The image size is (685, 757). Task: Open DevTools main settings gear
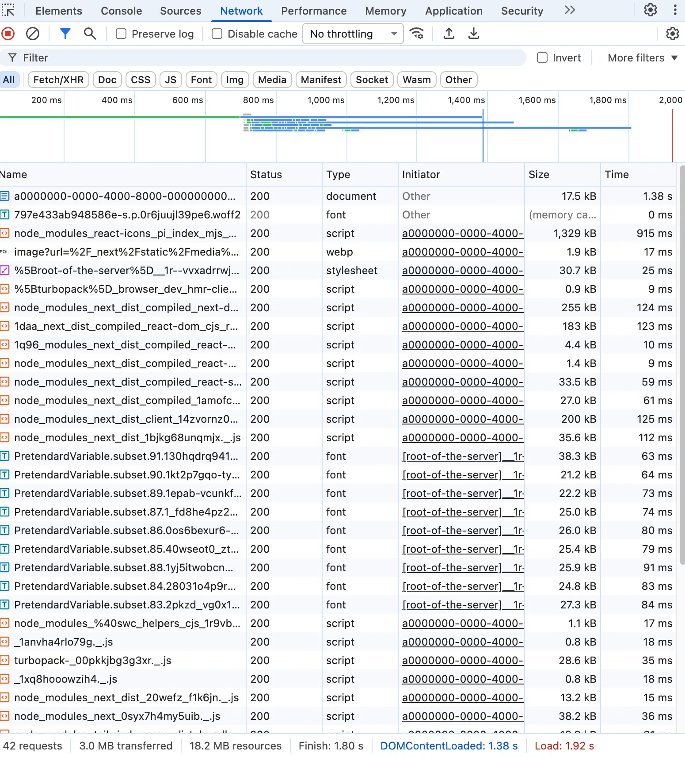[x=651, y=10]
